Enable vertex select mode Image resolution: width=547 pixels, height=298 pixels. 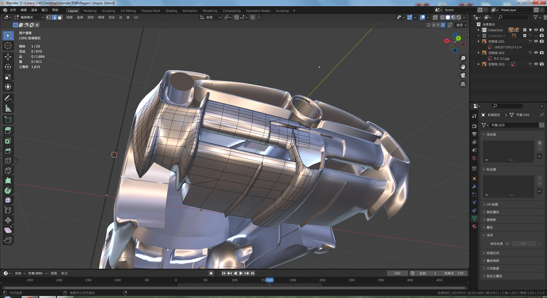(x=49, y=17)
